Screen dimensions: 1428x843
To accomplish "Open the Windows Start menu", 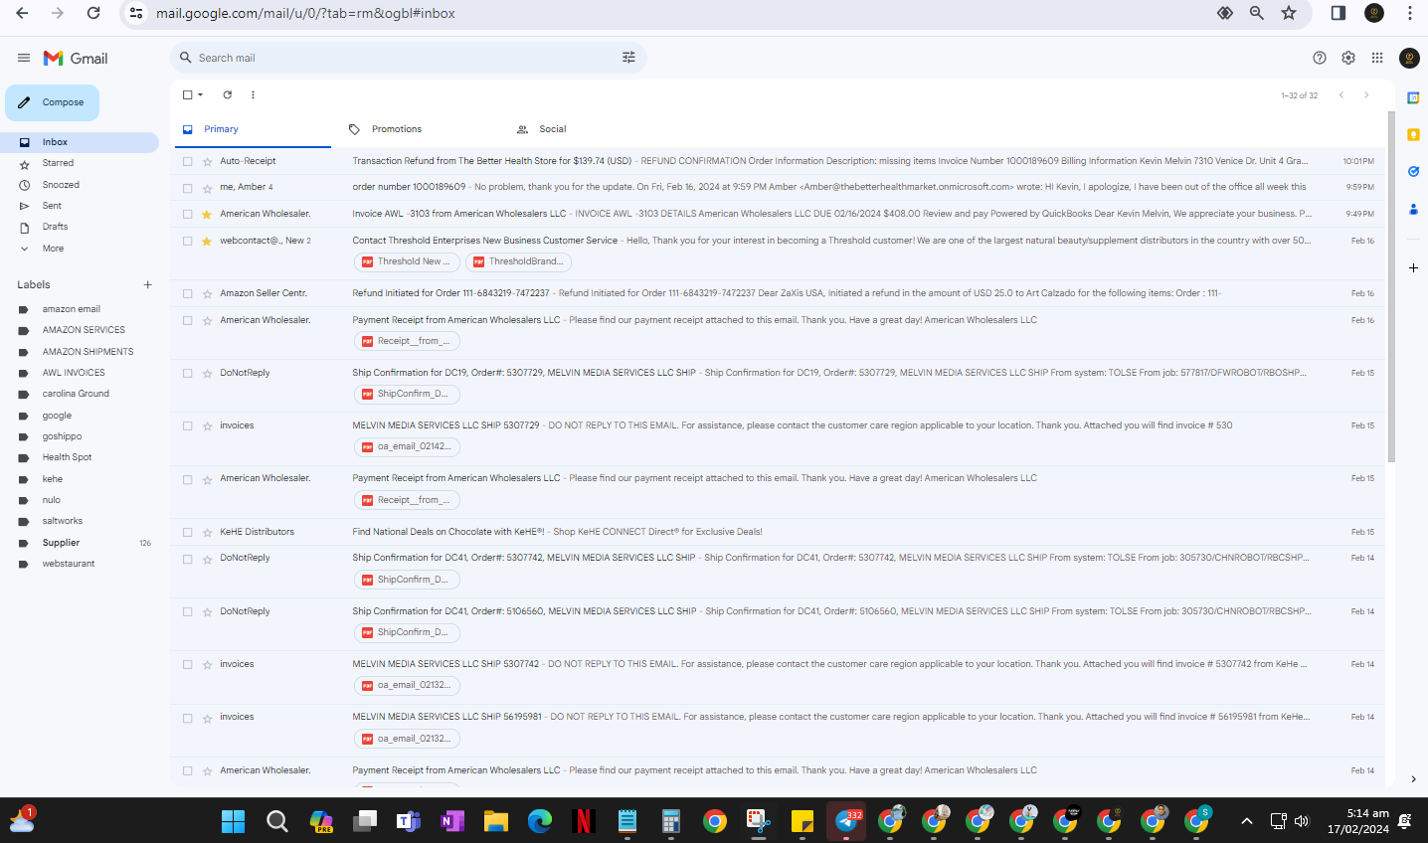I will [x=234, y=821].
